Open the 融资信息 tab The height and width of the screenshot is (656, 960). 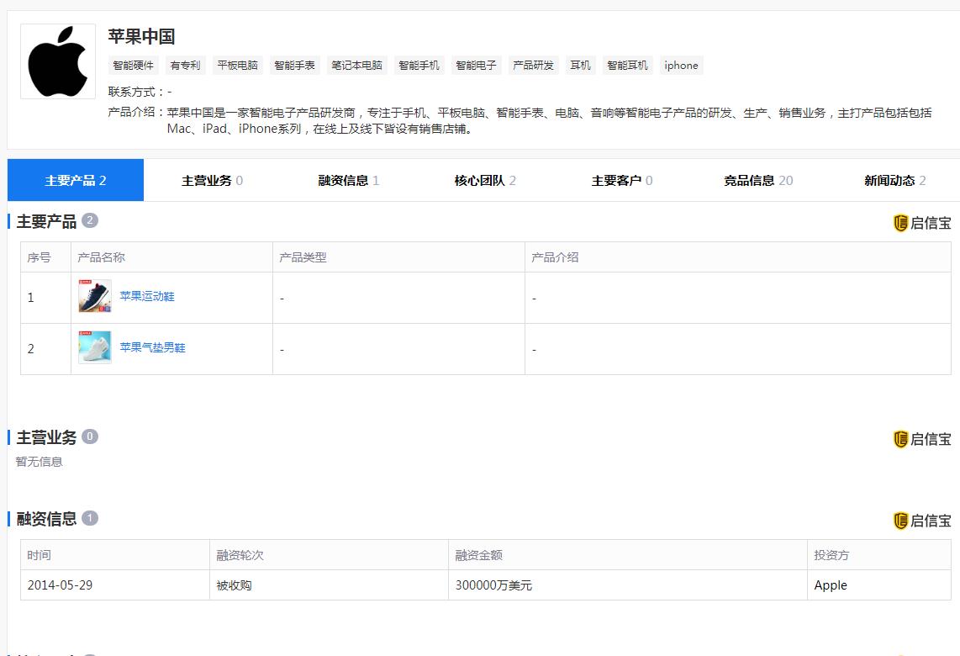tap(348, 180)
